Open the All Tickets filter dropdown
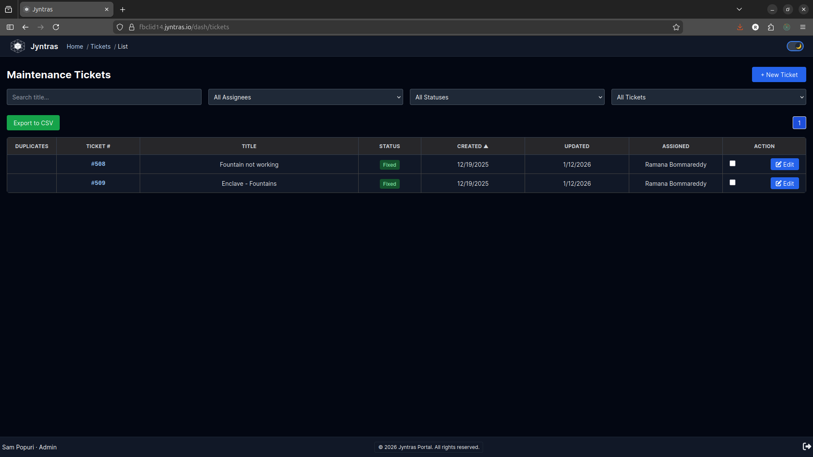Viewport: 813px width, 457px height. click(708, 97)
